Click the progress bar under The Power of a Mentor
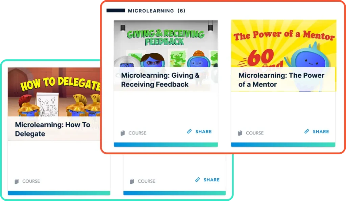Image resolution: width=346 pixels, height=201 pixels. coord(283,145)
